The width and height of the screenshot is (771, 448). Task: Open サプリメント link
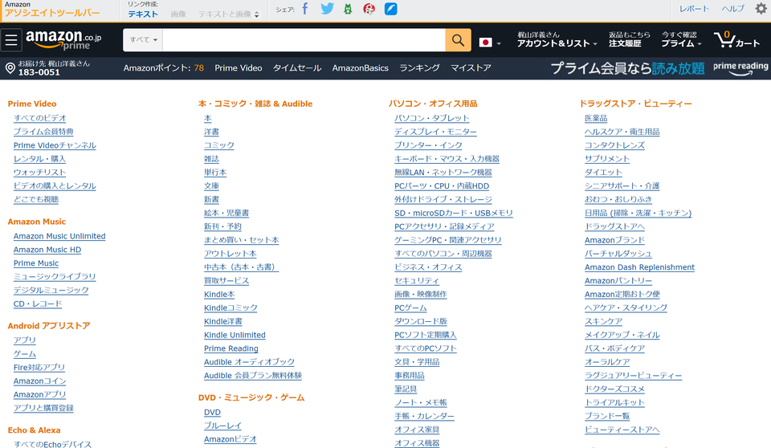pos(607,159)
